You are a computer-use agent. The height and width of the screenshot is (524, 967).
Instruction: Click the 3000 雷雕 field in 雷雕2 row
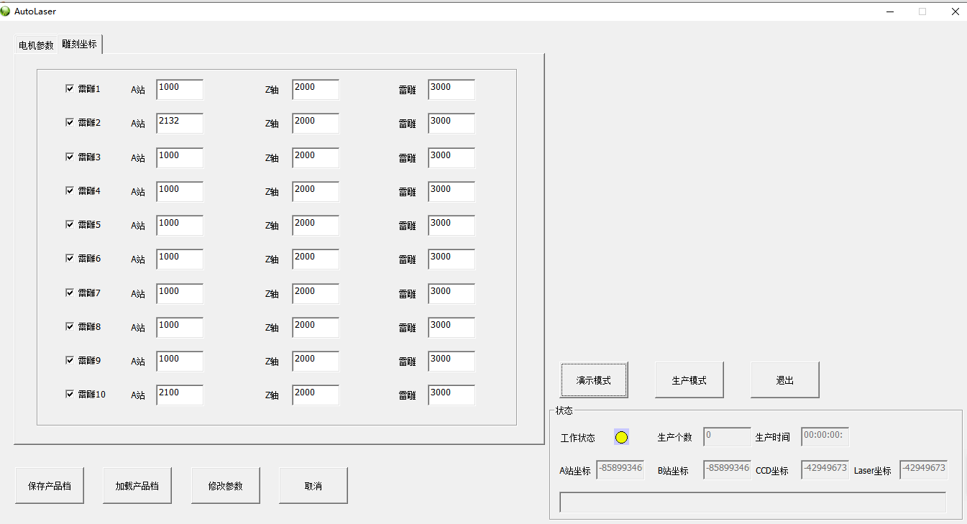452,124
